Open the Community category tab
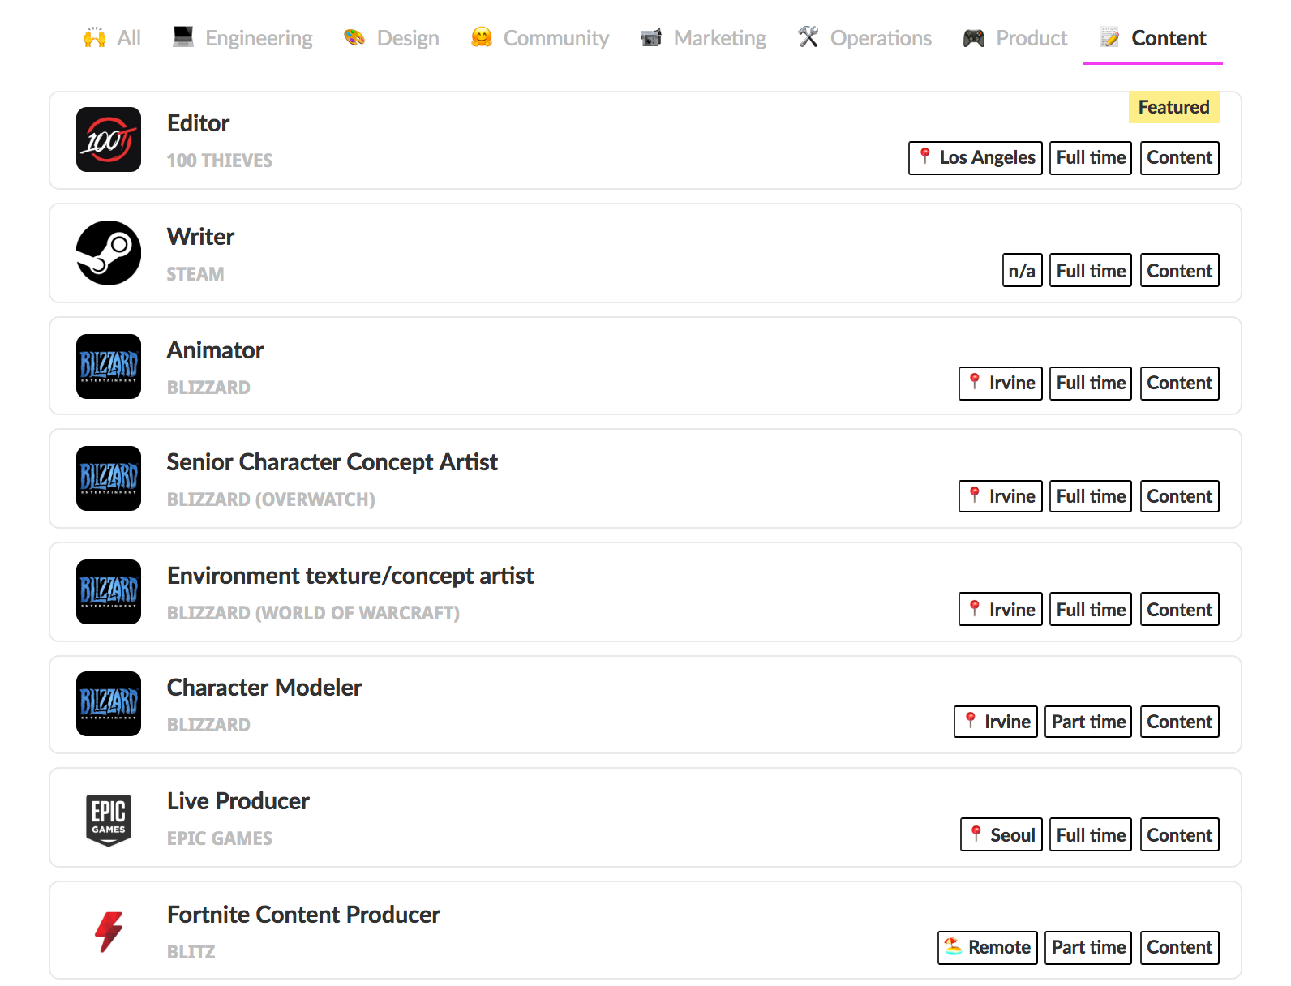The image size is (1291, 986). click(539, 38)
